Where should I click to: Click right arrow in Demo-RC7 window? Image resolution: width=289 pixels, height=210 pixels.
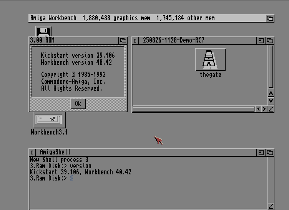tap(264, 109)
